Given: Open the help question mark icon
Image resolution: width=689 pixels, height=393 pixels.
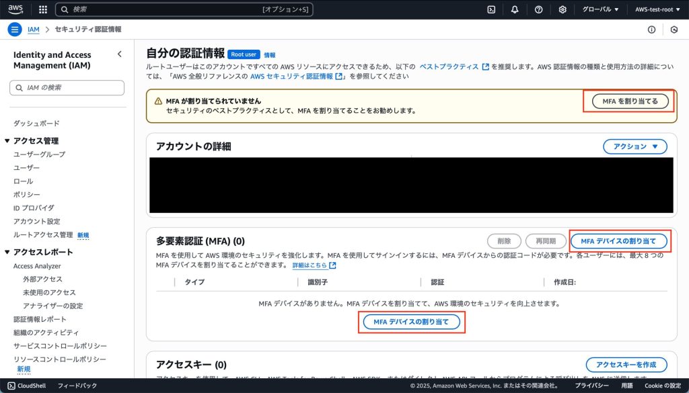Looking at the screenshot, I should [x=538, y=9].
